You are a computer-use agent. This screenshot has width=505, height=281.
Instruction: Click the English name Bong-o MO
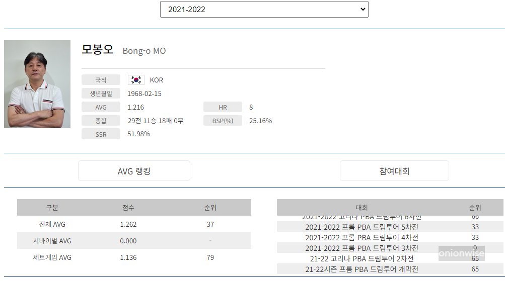144,51
